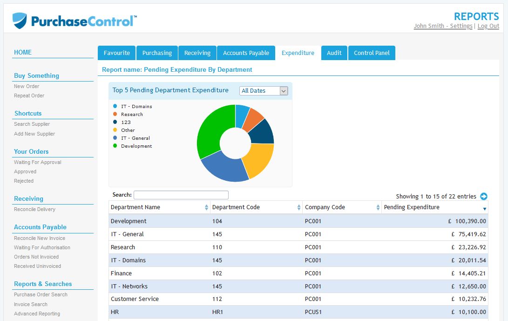Sort by Department Name column arrows
508x321 pixels.
(206, 207)
